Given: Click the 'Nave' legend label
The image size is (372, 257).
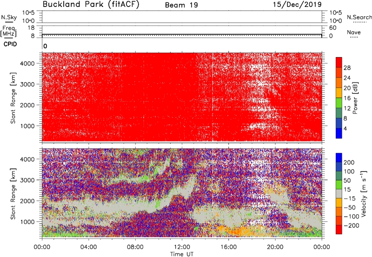Looking at the screenshot, I should pos(353,32).
